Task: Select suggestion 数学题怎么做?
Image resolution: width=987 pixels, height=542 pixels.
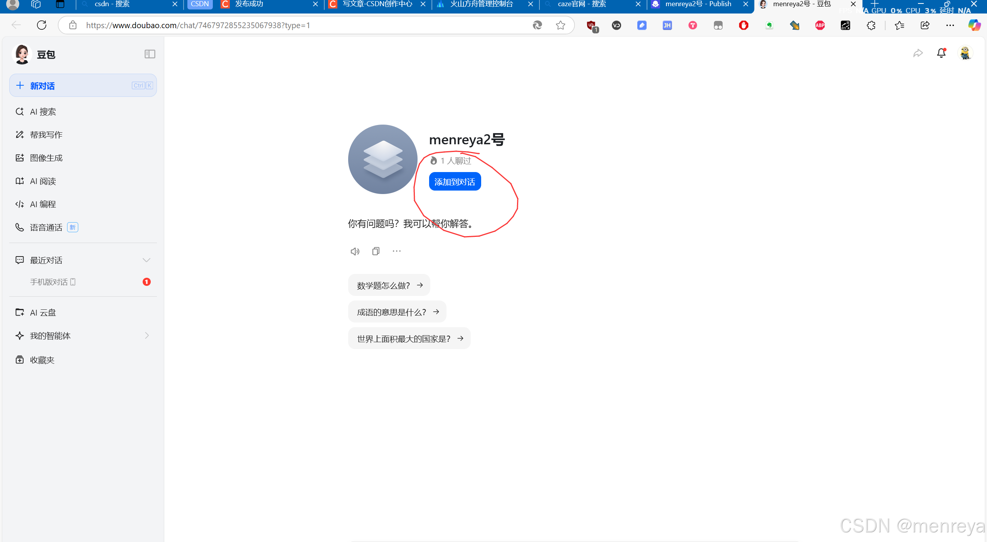Action: pyautogui.click(x=389, y=285)
